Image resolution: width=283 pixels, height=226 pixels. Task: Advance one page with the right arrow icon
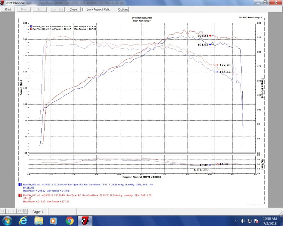(13, 212)
